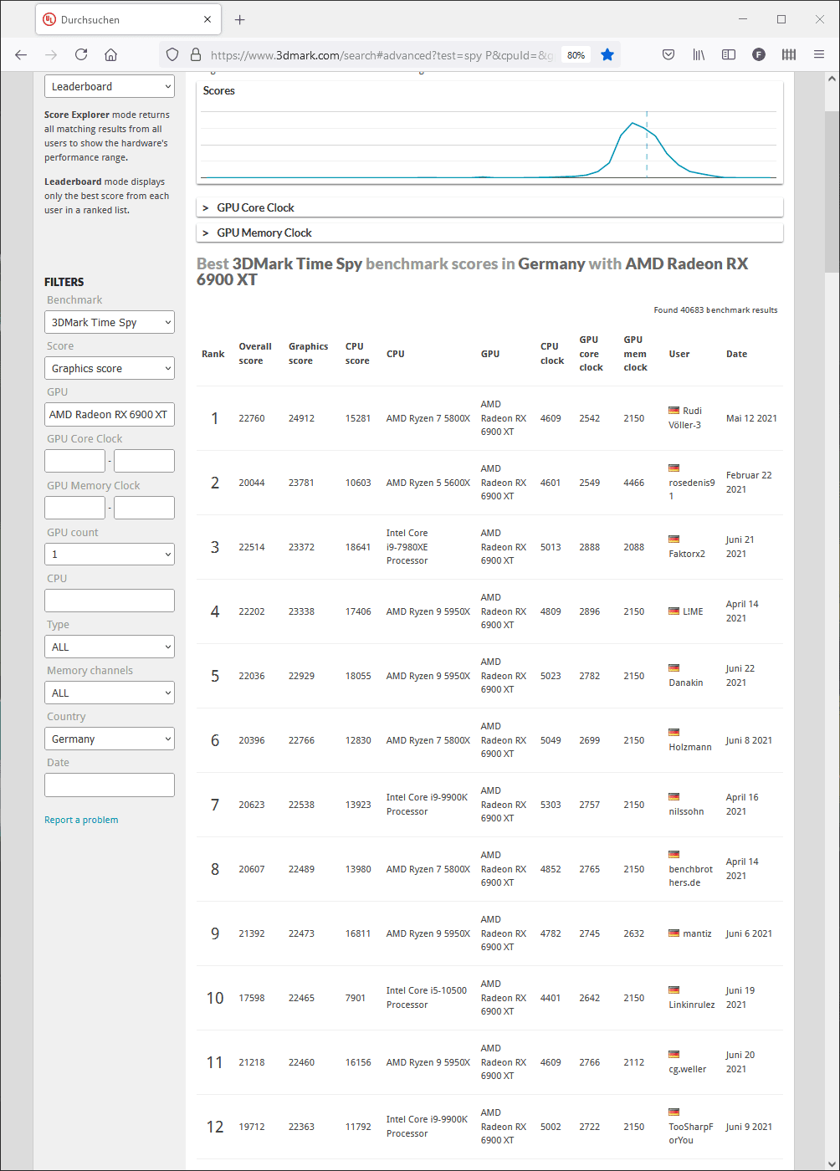Open user Linkinrulez result
This screenshot has width=840, height=1171.
692,1005
